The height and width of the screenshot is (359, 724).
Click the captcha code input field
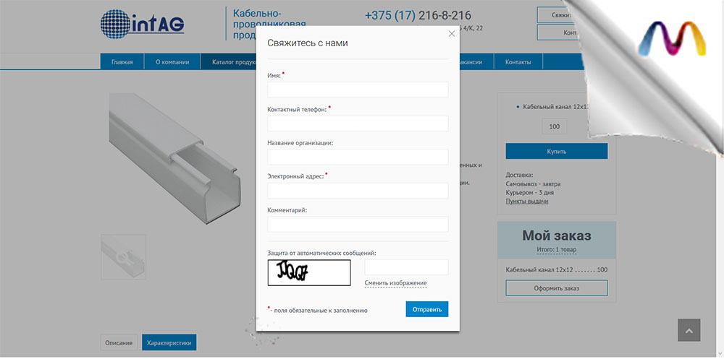tap(406, 267)
